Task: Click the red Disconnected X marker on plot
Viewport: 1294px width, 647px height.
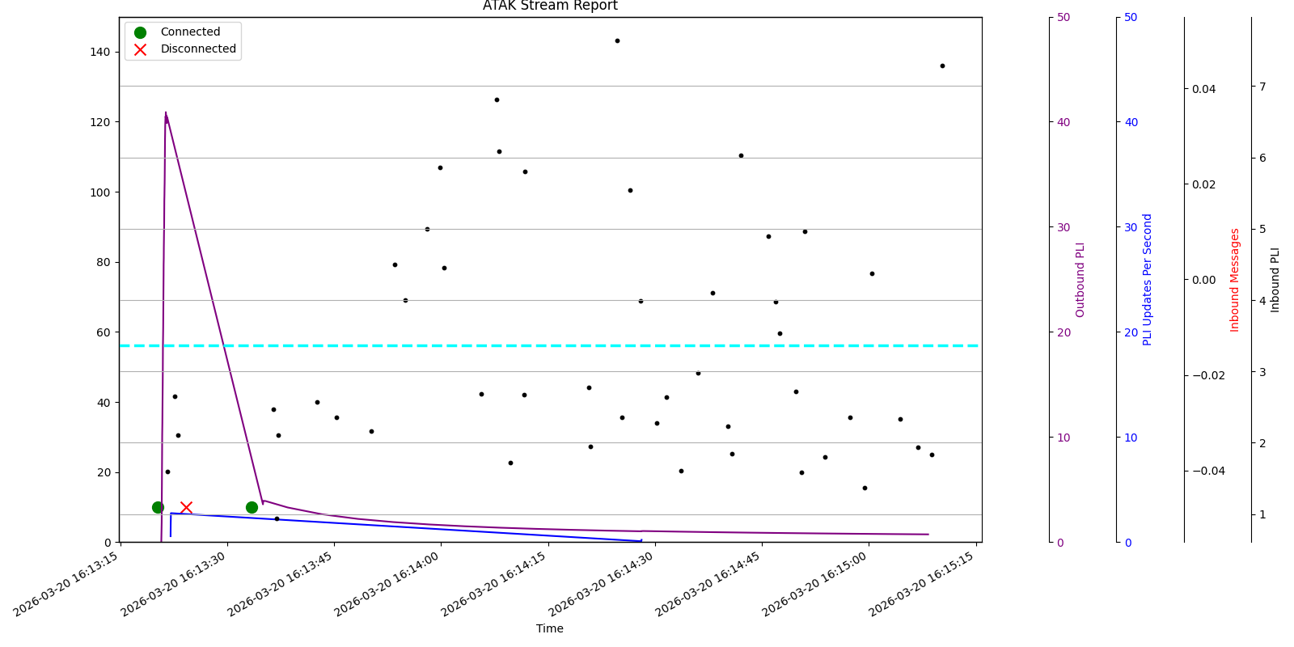Action: (186, 507)
